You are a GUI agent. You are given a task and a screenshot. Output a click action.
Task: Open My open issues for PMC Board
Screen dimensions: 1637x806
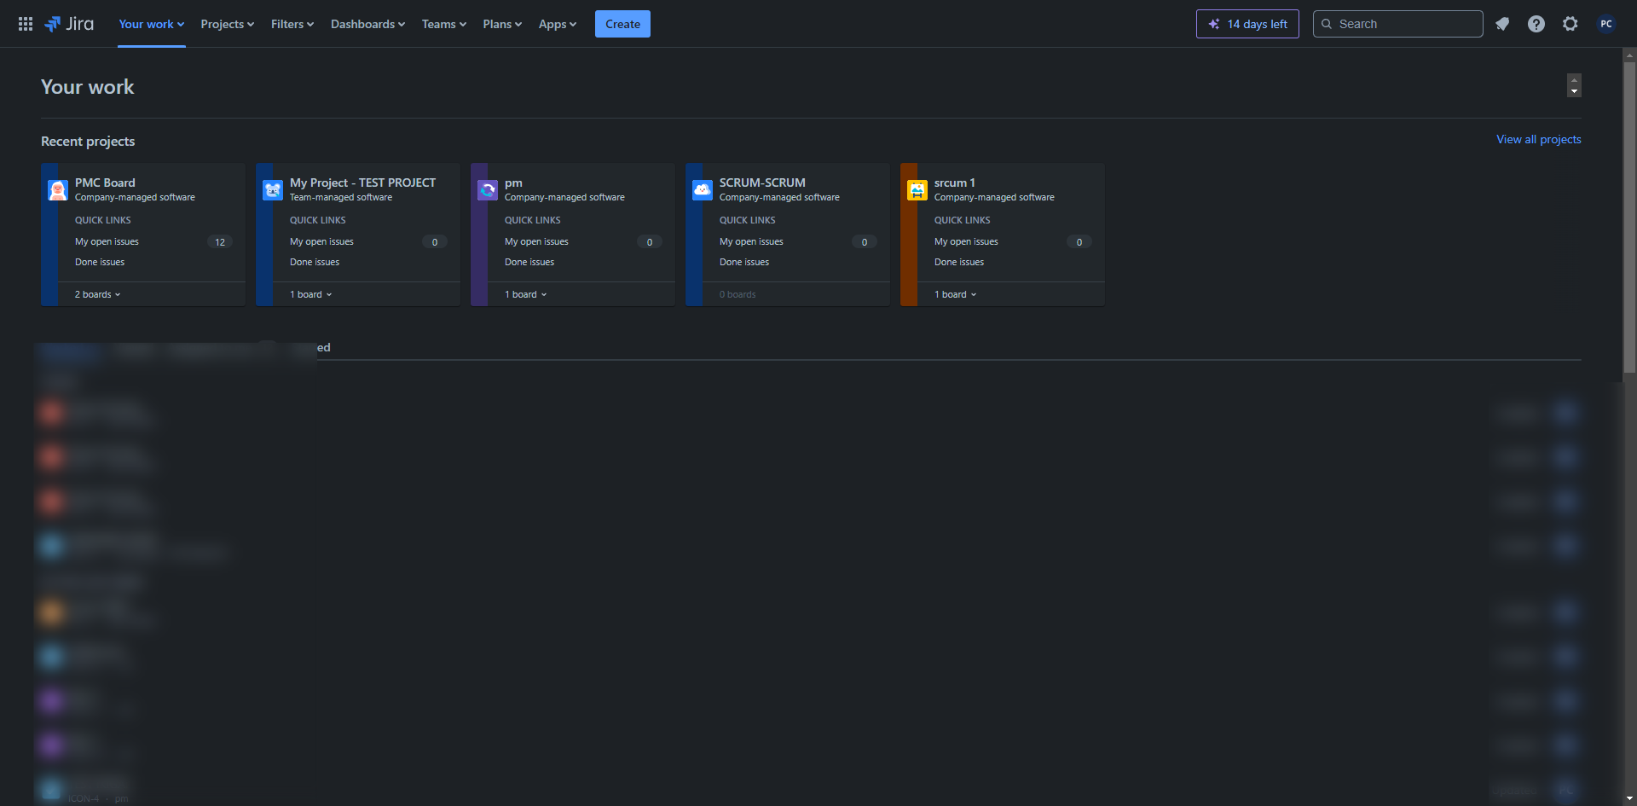pyautogui.click(x=107, y=242)
